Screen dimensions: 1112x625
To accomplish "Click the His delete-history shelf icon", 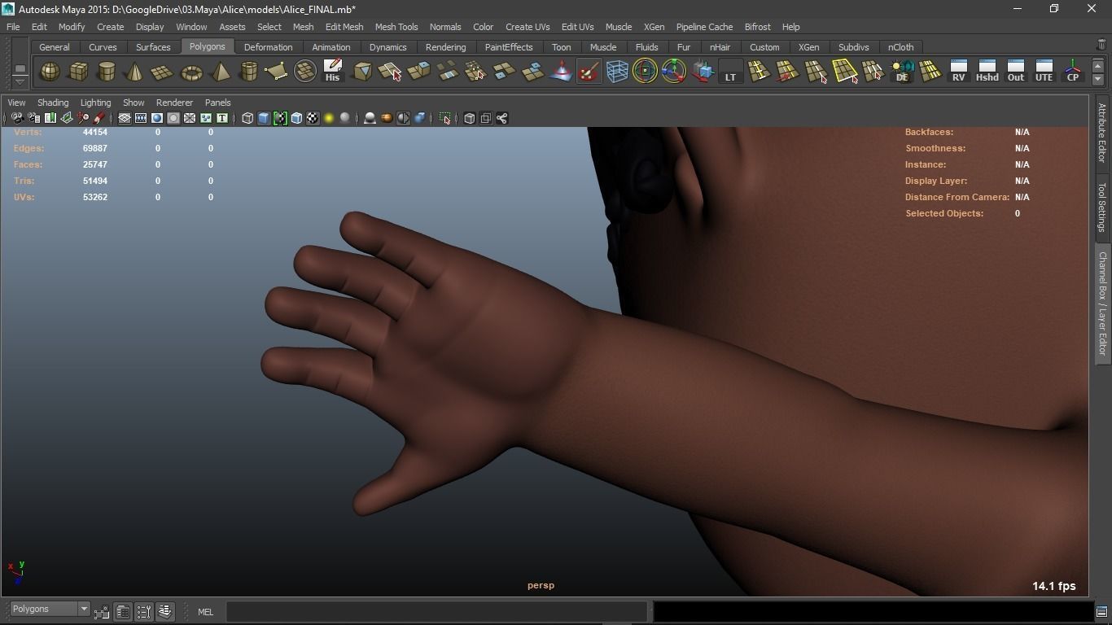I will click(332, 72).
